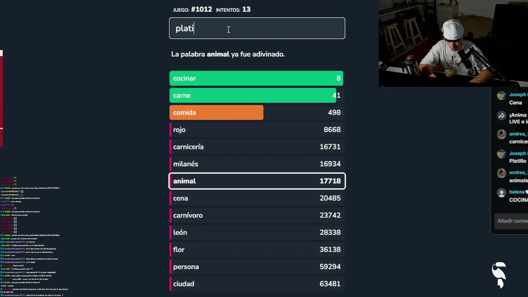Click the "Añadir comentario" comment box
Screen dimensions: 528x297
(x=512, y=221)
